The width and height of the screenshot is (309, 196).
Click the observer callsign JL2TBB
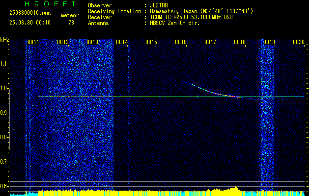tap(159, 5)
